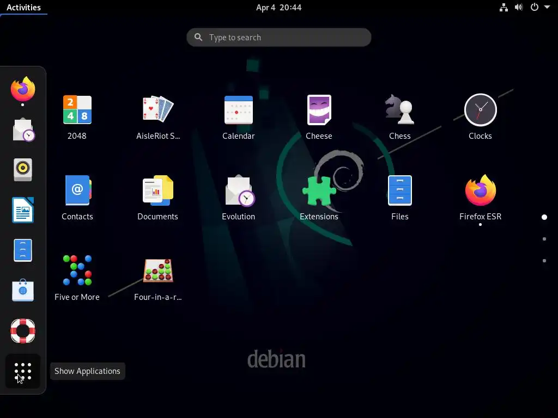
Task: Open Help lifebuoy icon in dock
Action: (23, 331)
